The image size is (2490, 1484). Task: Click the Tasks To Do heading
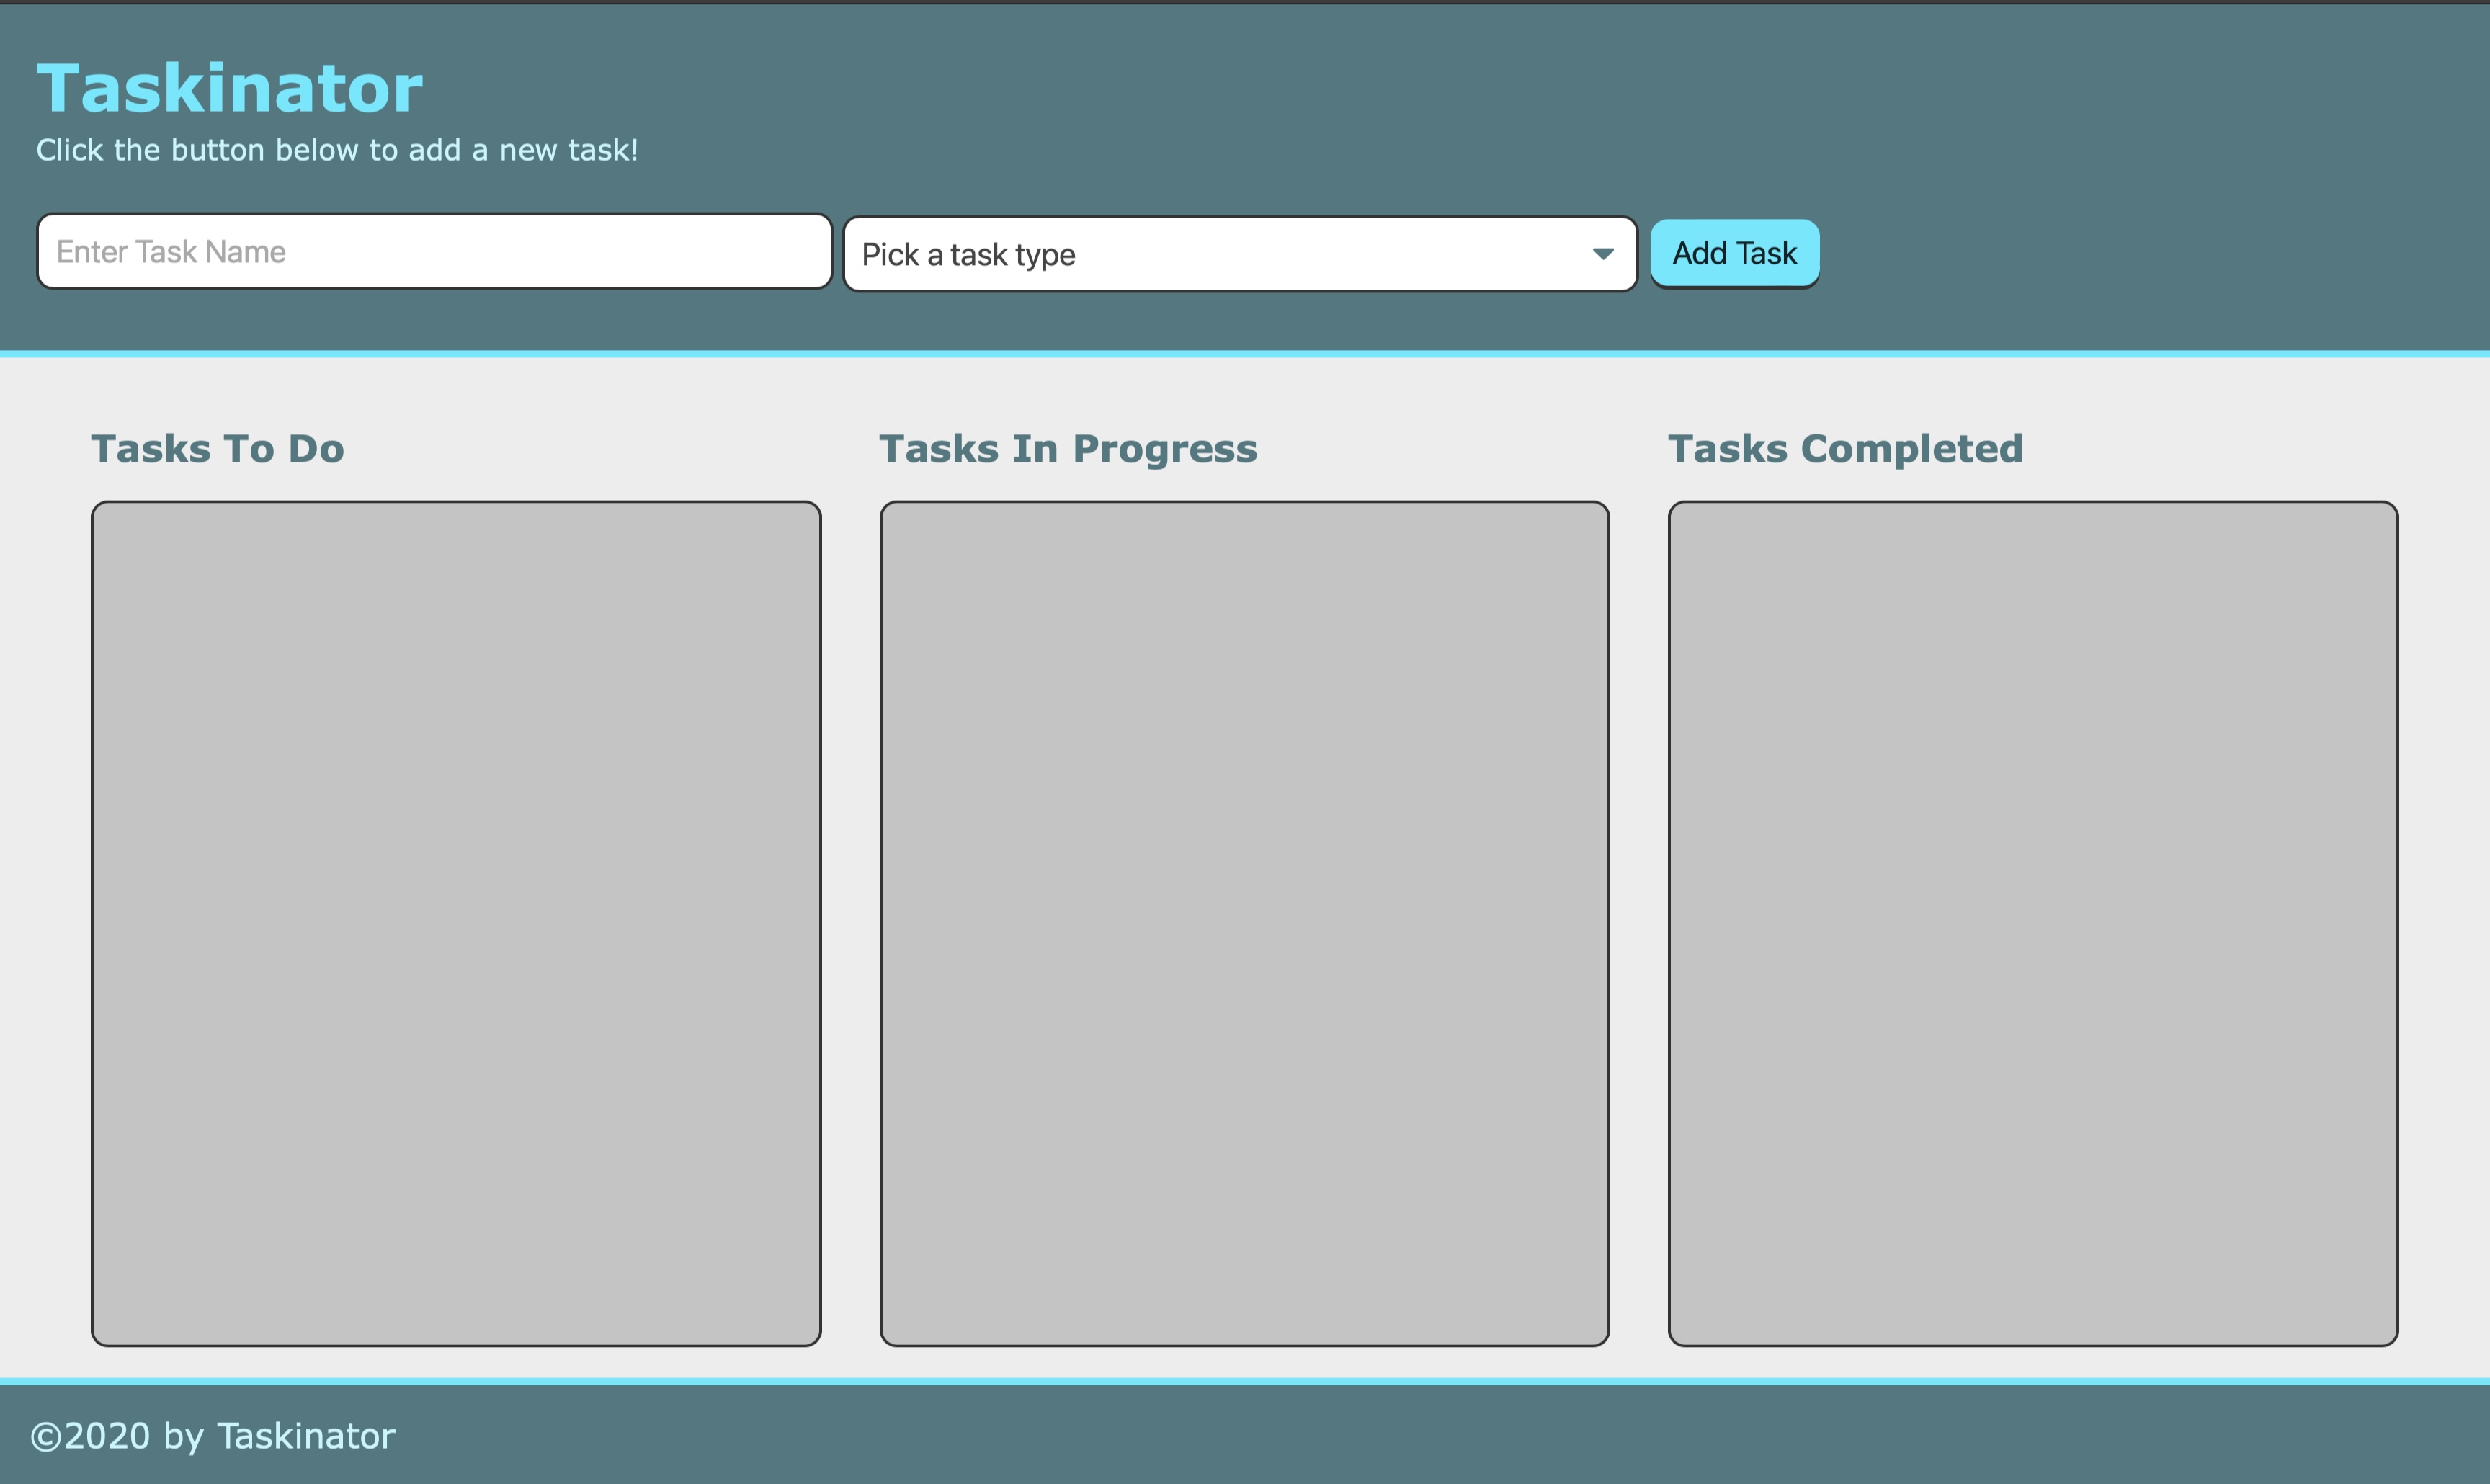pyautogui.click(x=218, y=449)
